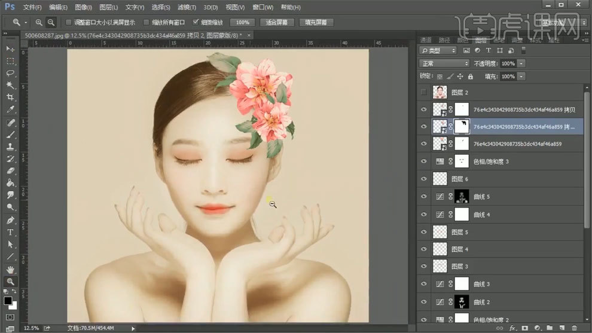Open the 滤镜(T) menu
This screenshot has width=592, height=333.
187,7
